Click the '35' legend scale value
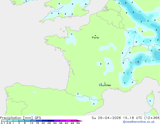 (x=61, y=123)
